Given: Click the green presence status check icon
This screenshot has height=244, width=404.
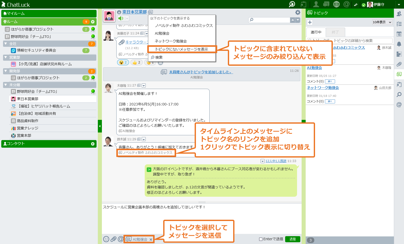Looking at the screenshot, I should click(x=364, y=5).
